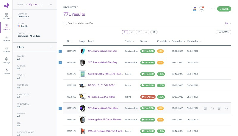Open the SKU filter
The height and width of the screenshot is (136, 238).
click(19, 124)
